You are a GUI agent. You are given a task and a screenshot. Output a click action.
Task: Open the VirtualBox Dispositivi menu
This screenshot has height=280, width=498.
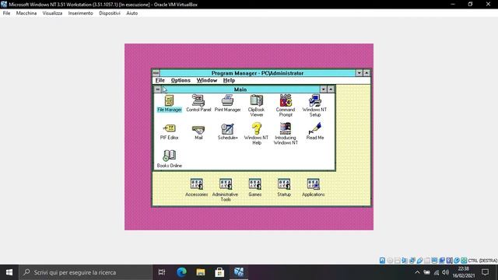click(110, 13)
